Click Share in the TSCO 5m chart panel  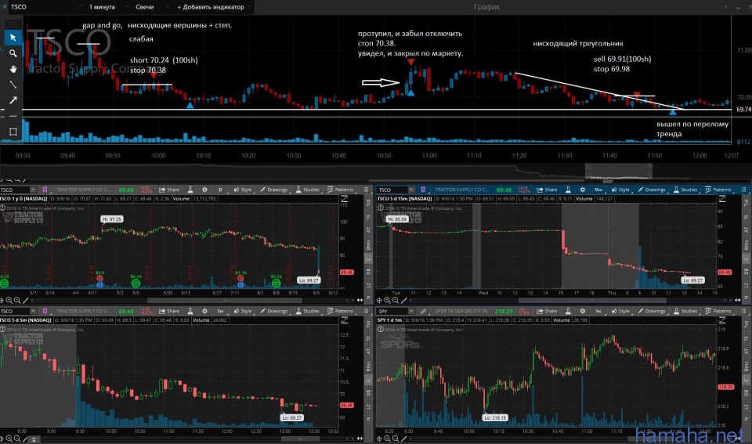click(169, 311)
